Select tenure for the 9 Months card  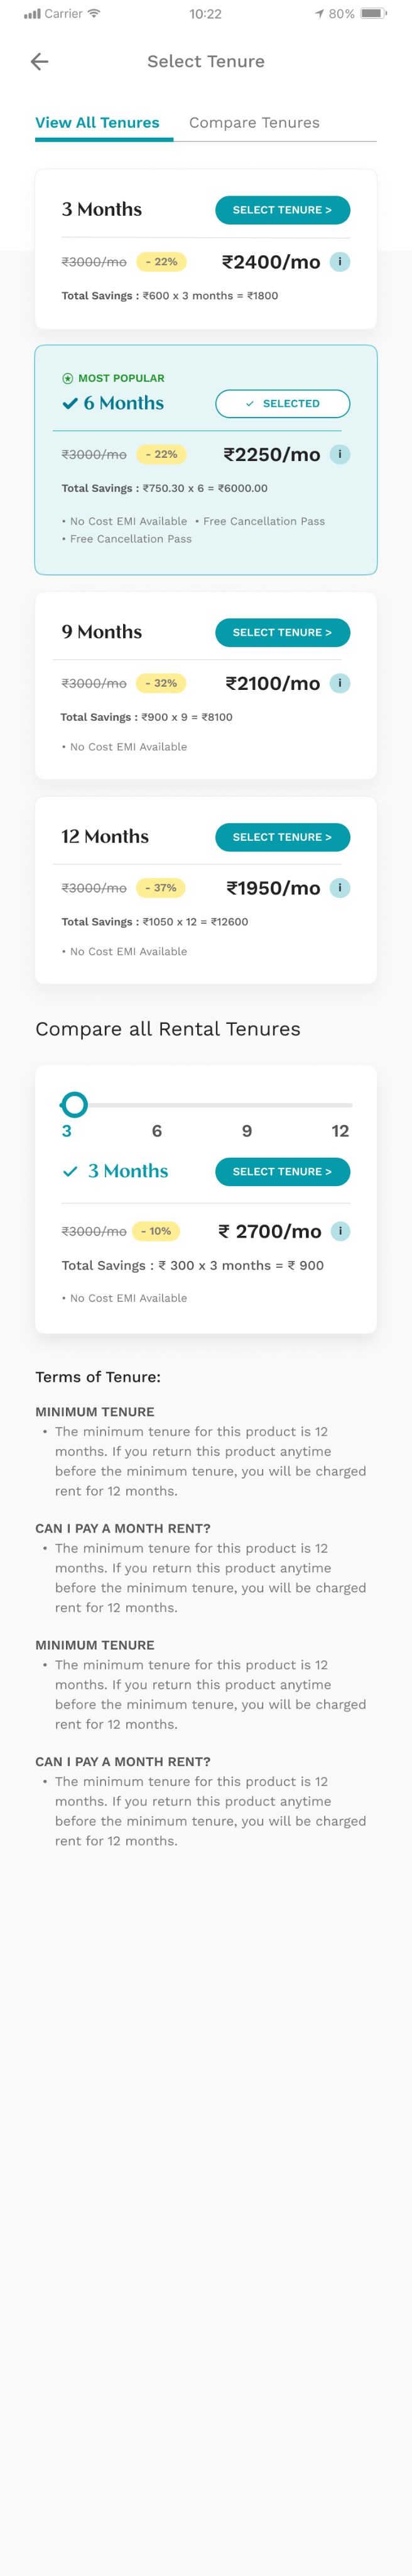(283, 633)
